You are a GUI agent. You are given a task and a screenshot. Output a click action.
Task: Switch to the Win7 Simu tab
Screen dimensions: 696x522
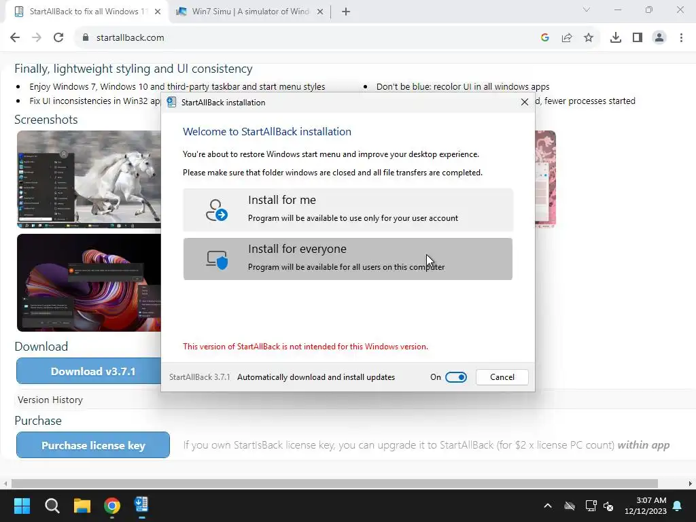point(249,12)
